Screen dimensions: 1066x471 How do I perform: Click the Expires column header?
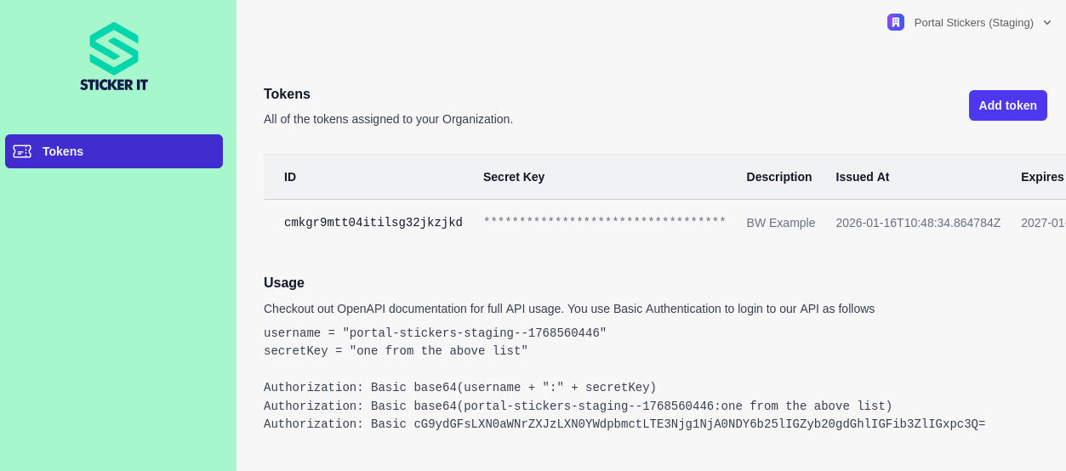1042,177
